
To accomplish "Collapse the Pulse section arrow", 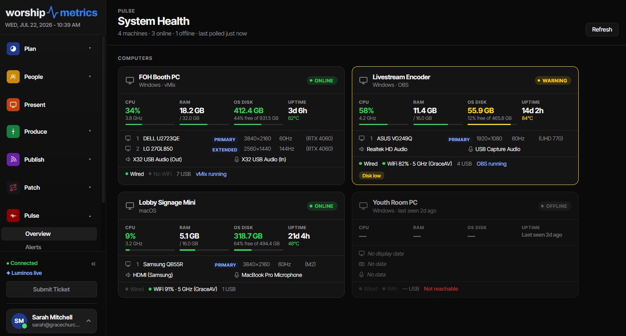I will click(90, 216).
